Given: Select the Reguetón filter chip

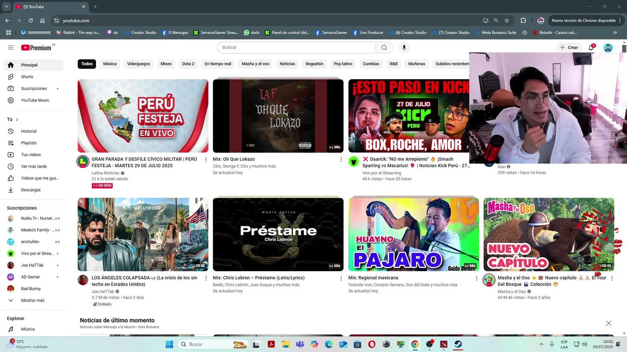Looking at the screenshot, I should [x=314, y=64].
